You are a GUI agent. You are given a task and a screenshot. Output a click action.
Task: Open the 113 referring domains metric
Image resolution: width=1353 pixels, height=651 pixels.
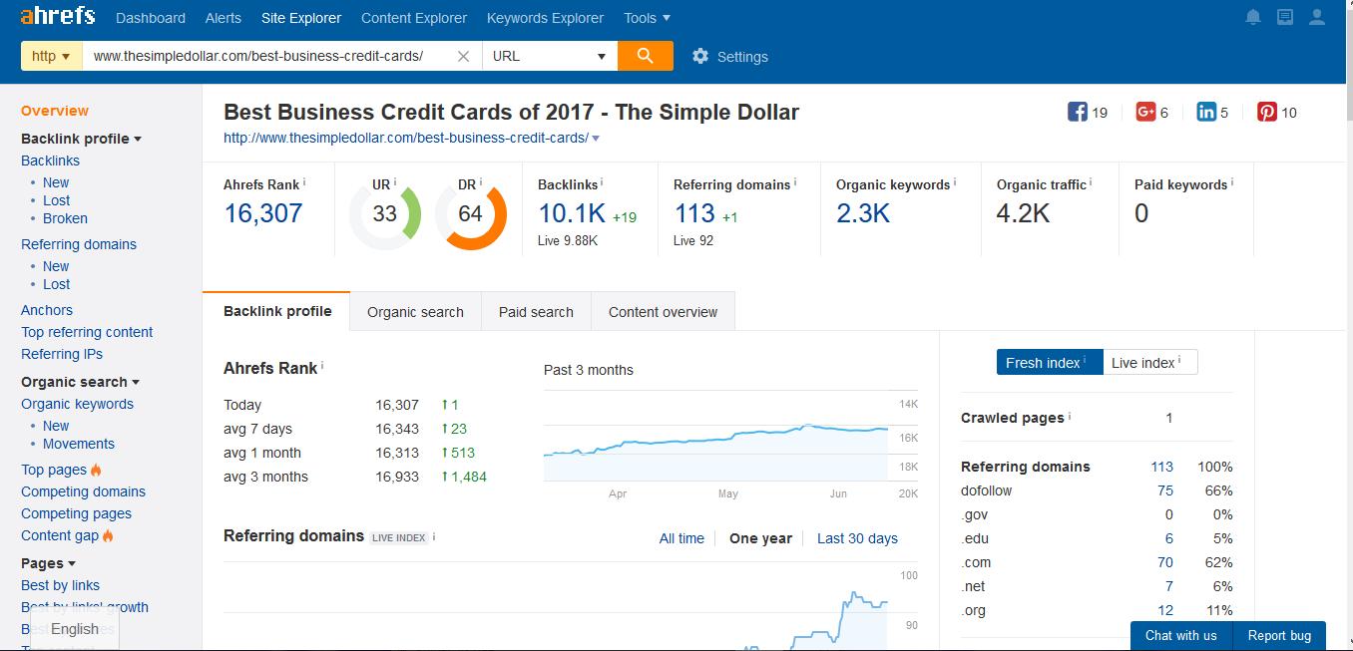click(x=694, y=213)
